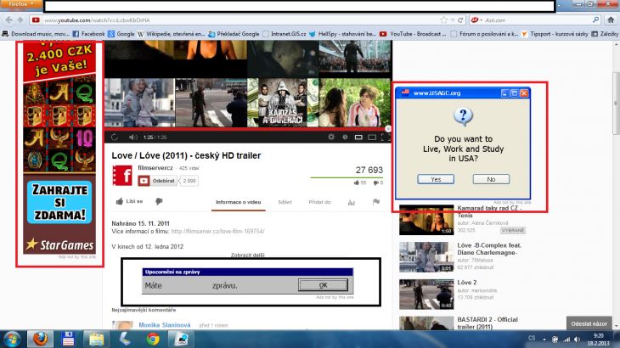Switch player to large size icon
The image size is (620, 348).
(x=372, y=137)
